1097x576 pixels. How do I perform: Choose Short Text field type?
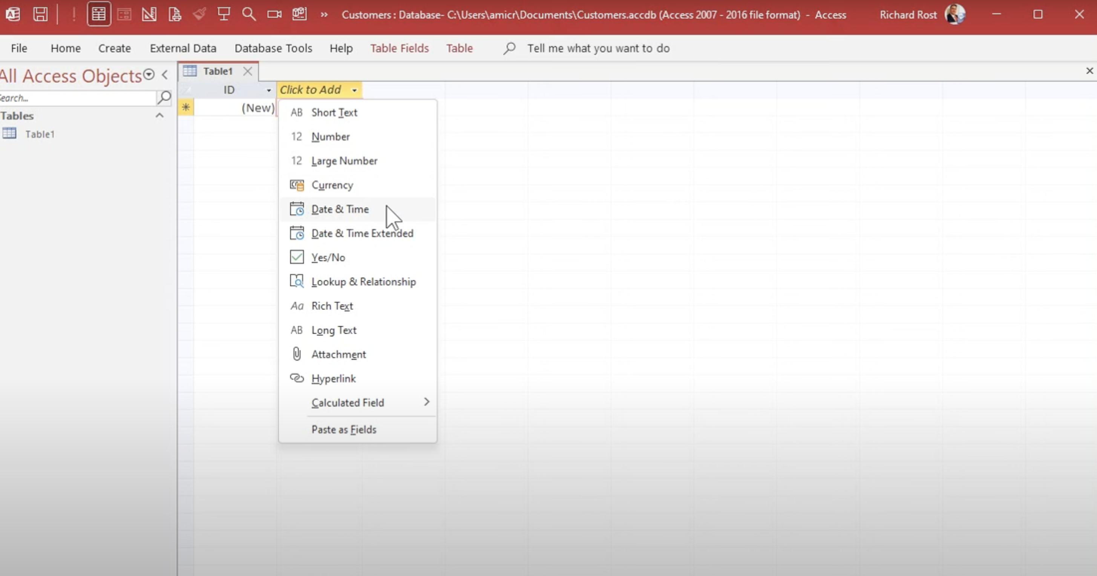pos(357,112)
